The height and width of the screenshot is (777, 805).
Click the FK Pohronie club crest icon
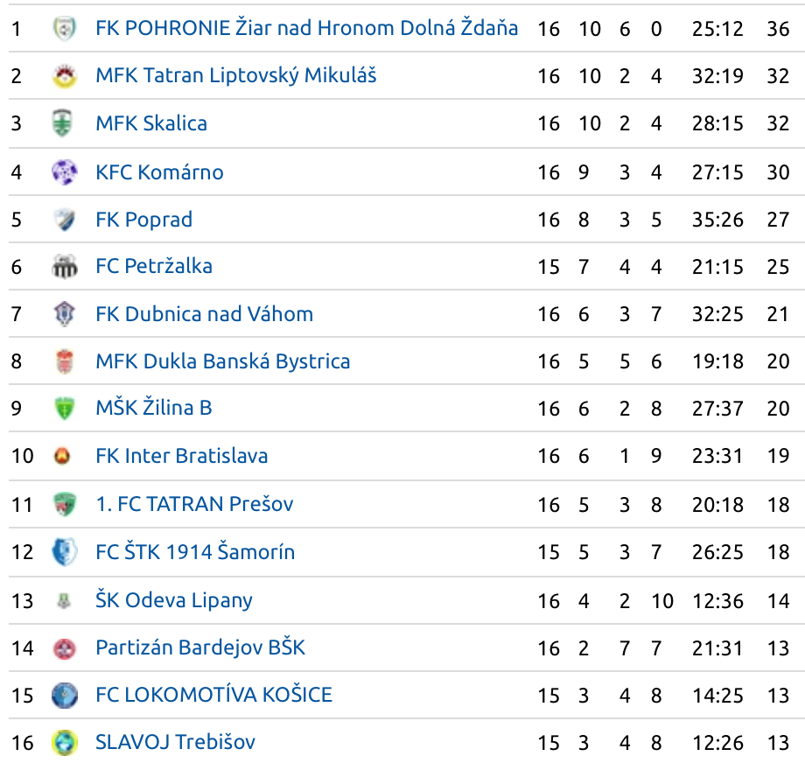65,28
